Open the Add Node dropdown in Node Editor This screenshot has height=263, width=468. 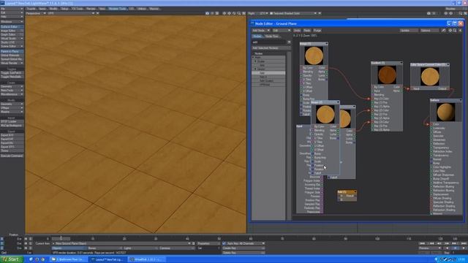pyautogui.click(x=261, y=31)
